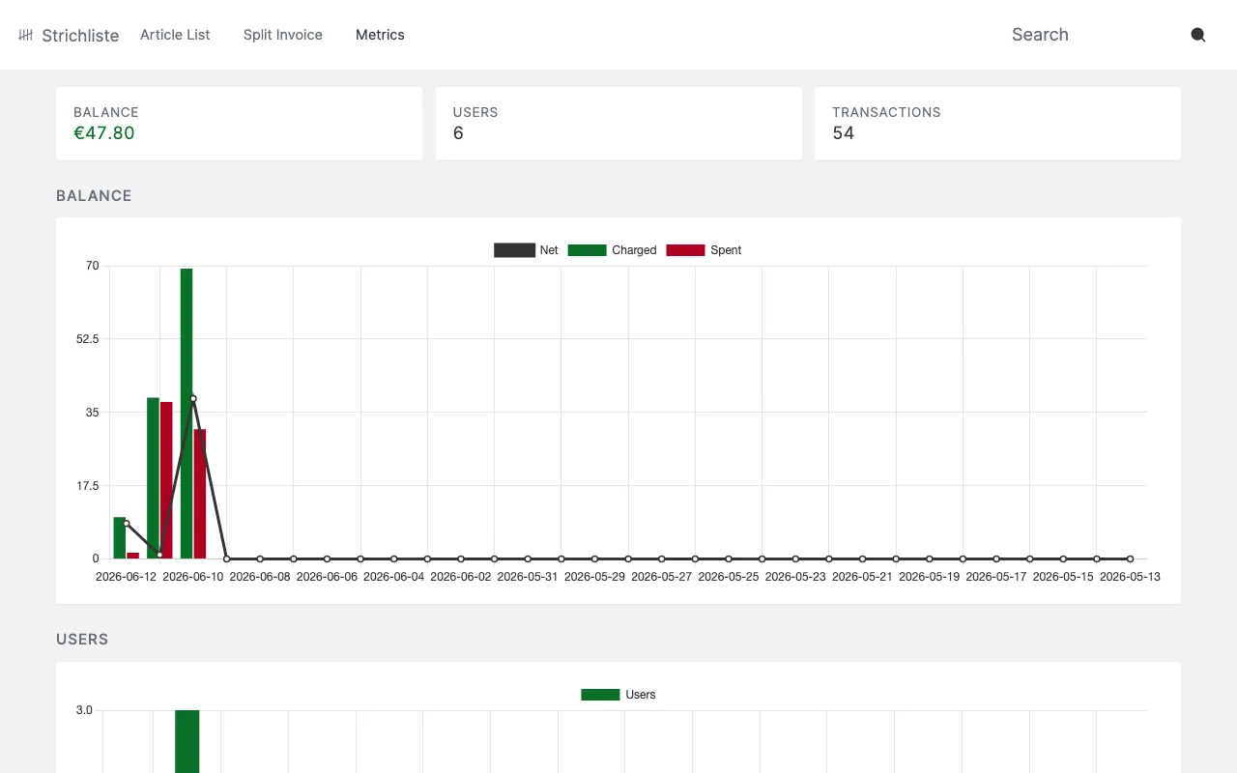Toggle the Spent legend swatch
Image resolution: width=1237 pixels, height=773 pixels.
(685, 250)
